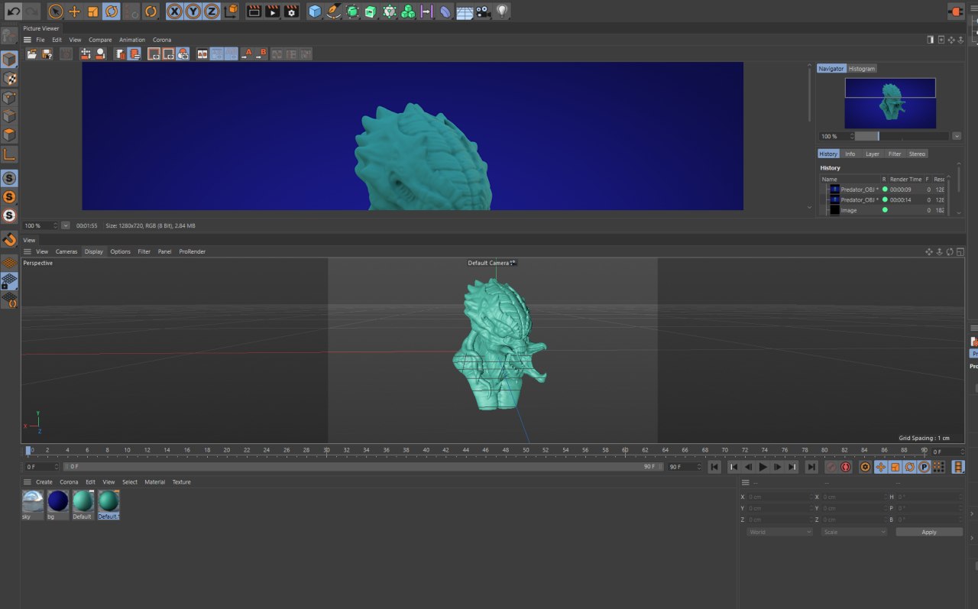Select the Scale tool in top toolbar

(92, 11)
